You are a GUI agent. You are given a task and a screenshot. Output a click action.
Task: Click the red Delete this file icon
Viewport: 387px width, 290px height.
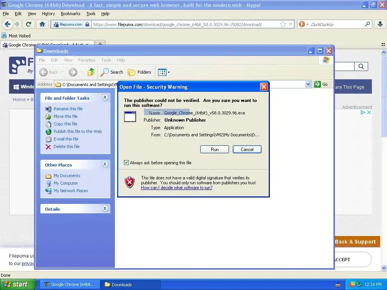click(x=48, y=147)
